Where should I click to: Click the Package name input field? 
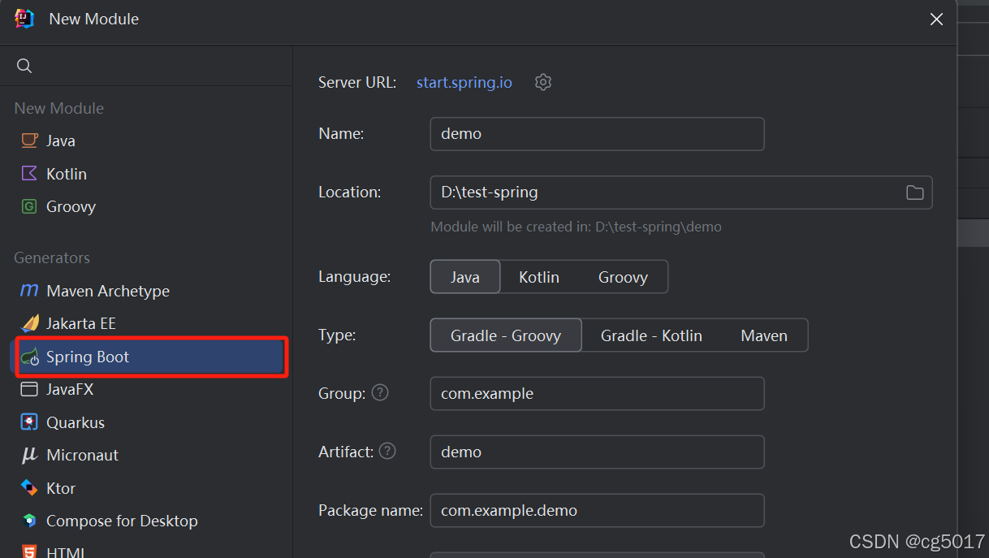(x=597, y=510)
